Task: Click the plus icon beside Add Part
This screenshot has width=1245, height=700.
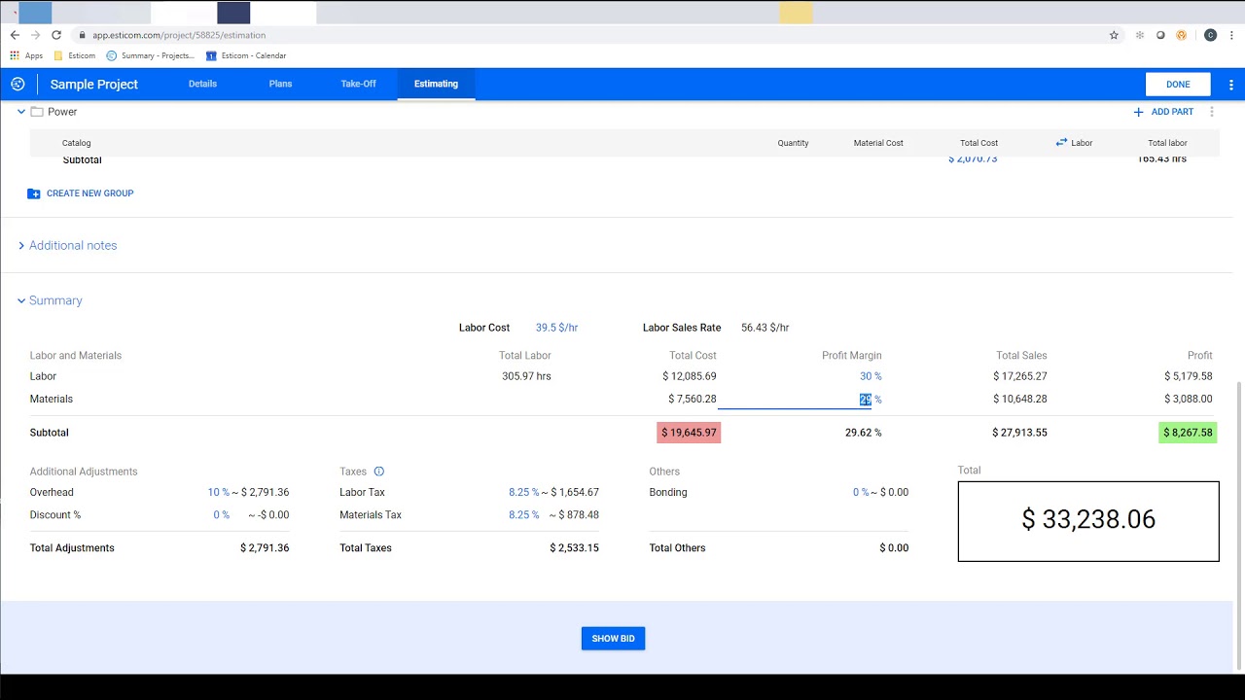Action: click(1138, 112)
